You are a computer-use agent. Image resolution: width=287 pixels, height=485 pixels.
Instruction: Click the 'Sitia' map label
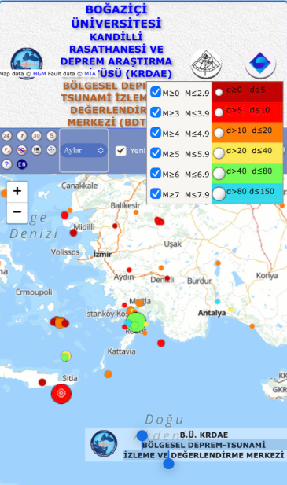pos(70,378)
